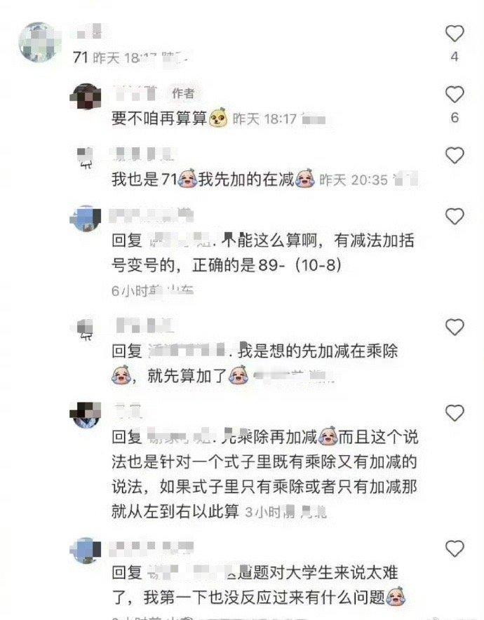Image resolution: width=484 pixels, height=620 pixels.
Task: Tap the '我第一下也没反应过来' comment text
Action: (264, 597)
